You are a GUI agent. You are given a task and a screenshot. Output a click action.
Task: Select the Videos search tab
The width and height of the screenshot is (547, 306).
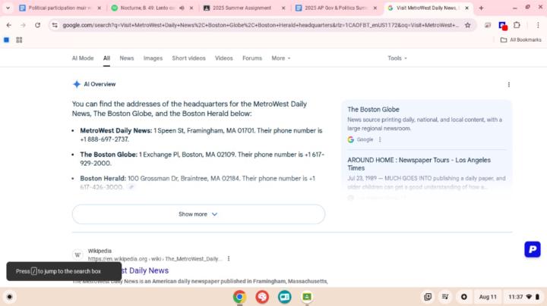(x=223, y=58)
